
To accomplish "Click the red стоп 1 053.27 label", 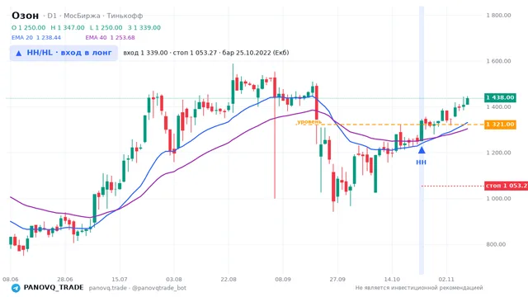I will pyautogui.click(x=506, y=186).
